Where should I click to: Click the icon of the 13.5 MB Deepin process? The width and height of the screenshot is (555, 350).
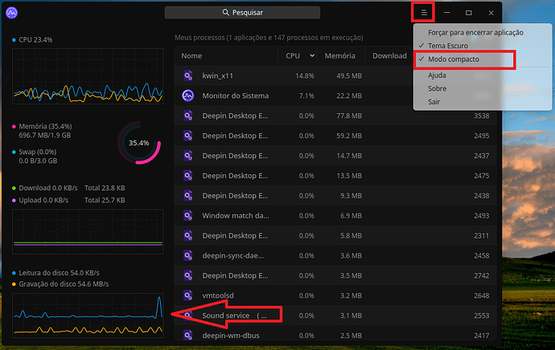click(187, 176)
